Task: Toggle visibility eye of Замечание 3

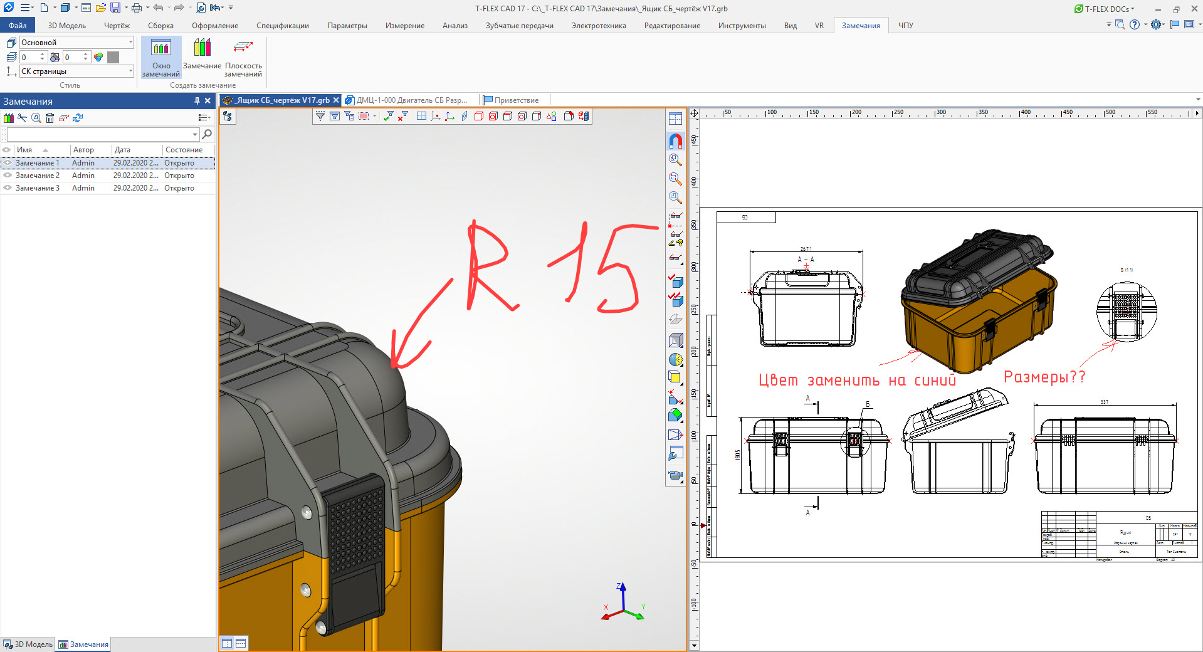Action: [8, 188]
